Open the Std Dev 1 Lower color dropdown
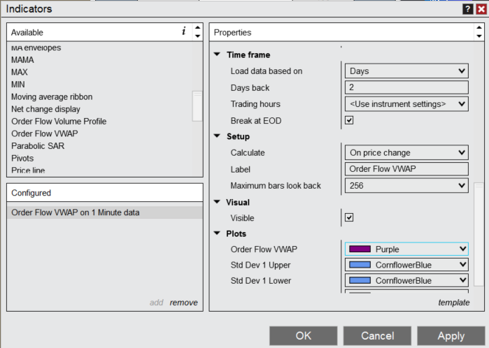 pos(406,280)
